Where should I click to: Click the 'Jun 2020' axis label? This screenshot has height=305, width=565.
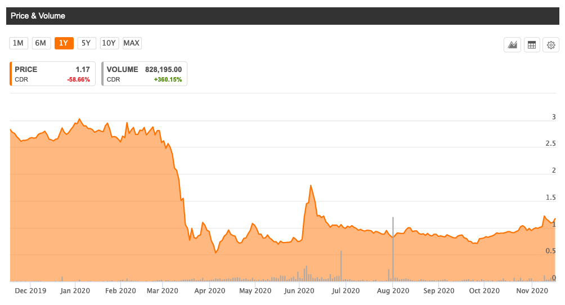click(x=299, y=290)
